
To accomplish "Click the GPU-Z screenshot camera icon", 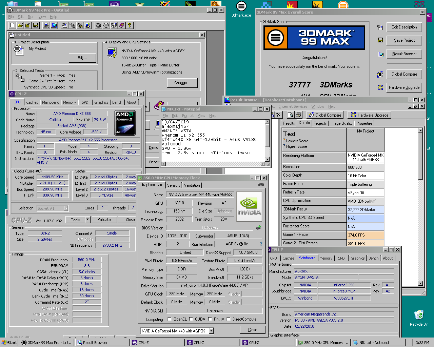I will [x=261, y=185].
